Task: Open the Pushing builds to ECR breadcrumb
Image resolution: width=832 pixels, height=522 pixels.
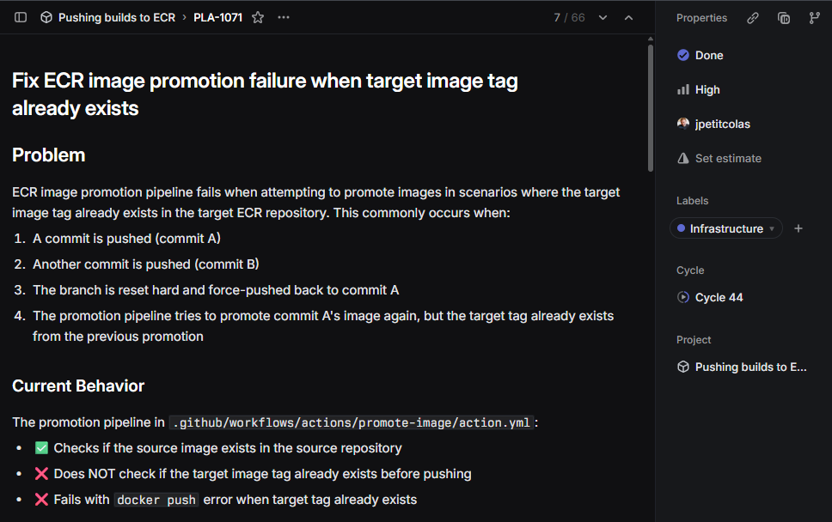Action: 116,17
